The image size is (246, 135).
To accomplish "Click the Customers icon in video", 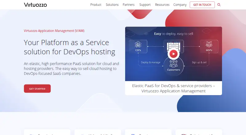I will [173, 64].
